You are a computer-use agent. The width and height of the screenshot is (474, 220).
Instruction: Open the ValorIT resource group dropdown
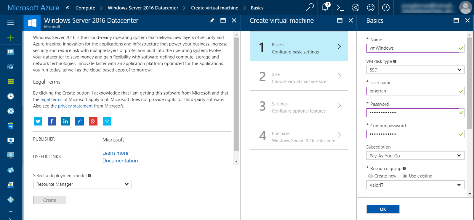pos(415,185)
